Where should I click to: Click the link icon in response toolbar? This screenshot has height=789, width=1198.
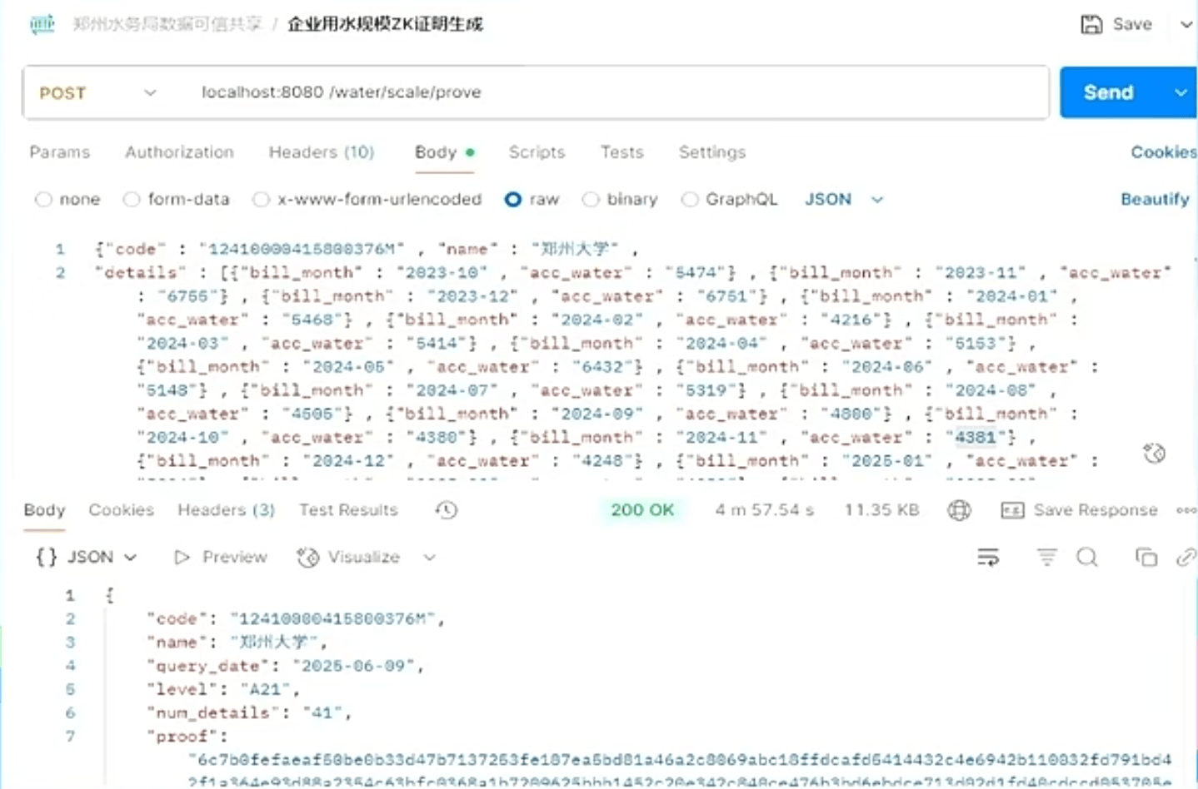[x=1186, y=558]
